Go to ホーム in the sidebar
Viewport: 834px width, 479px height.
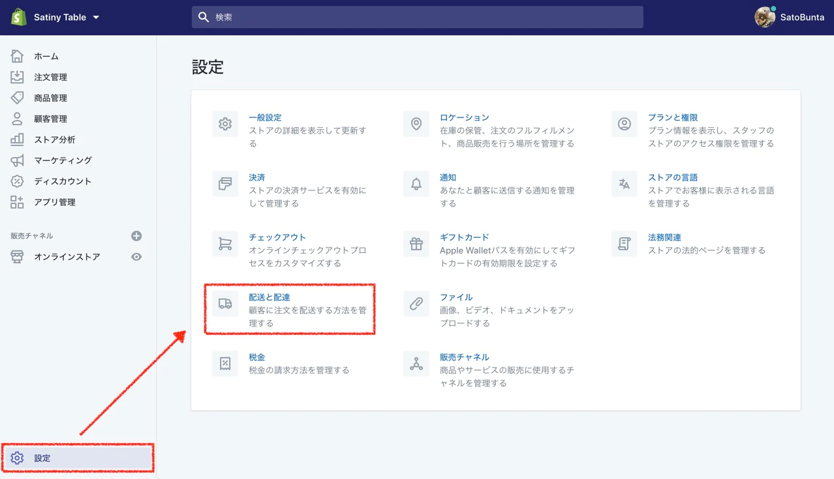tap(46, 56)
